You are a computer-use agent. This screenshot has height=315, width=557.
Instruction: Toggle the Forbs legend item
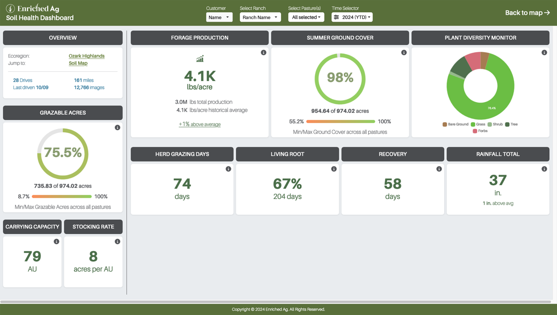(x=480, y=131)
